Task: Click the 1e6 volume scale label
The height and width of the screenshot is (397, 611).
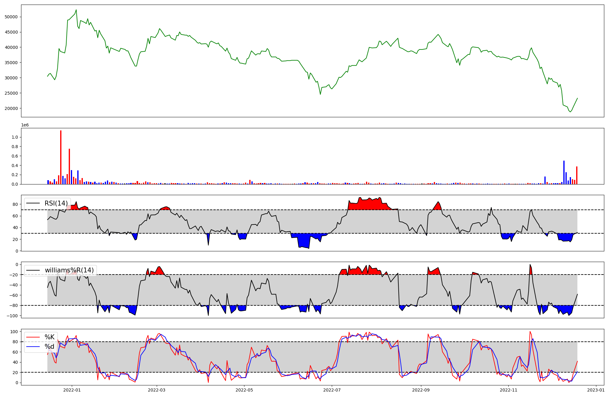Action: [25, 125]
